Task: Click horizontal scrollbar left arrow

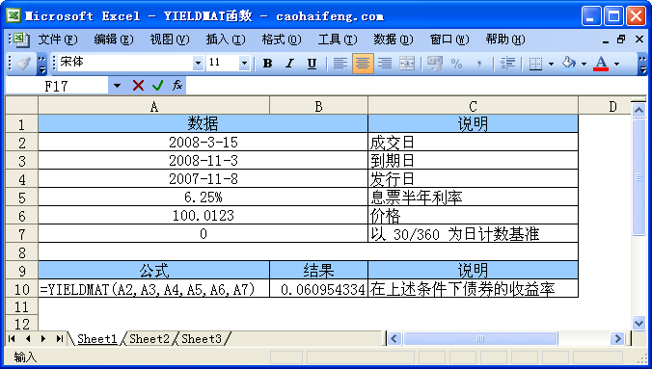Action: click(394, 339)
